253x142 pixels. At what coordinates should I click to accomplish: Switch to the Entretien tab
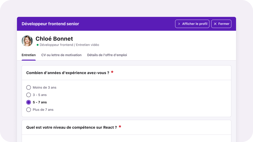[29, 55]
